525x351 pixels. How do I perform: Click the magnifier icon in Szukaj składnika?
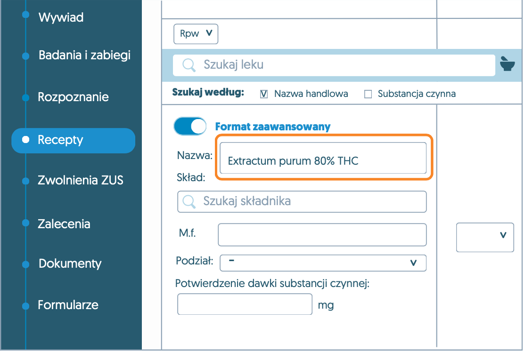pyautogui.click(x=189, y=201)
